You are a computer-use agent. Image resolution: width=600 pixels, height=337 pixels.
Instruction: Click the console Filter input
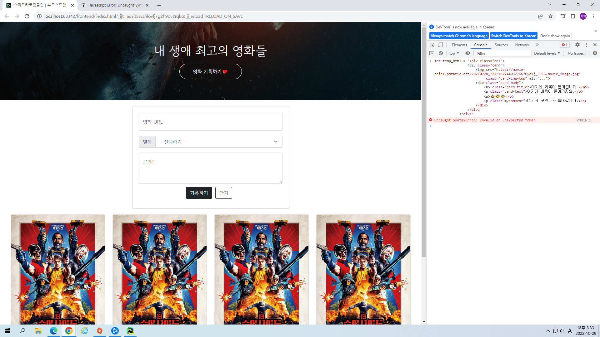pos(503,53)
